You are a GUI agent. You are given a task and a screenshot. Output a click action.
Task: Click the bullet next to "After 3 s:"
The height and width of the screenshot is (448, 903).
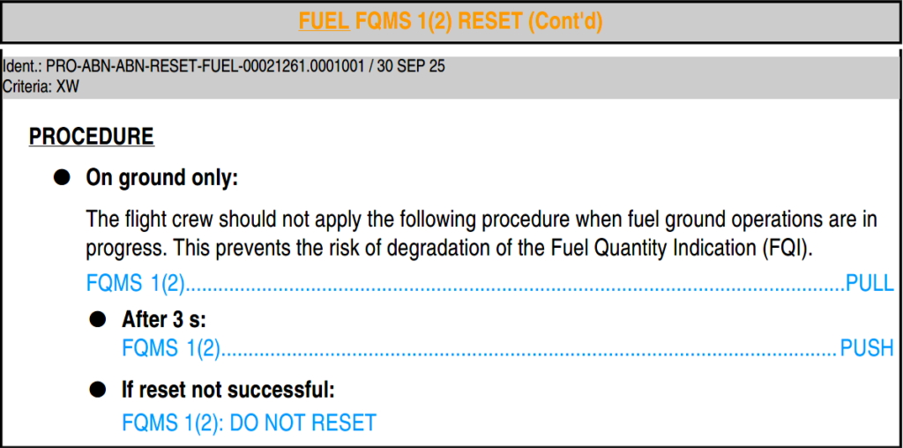coord(98,319)
